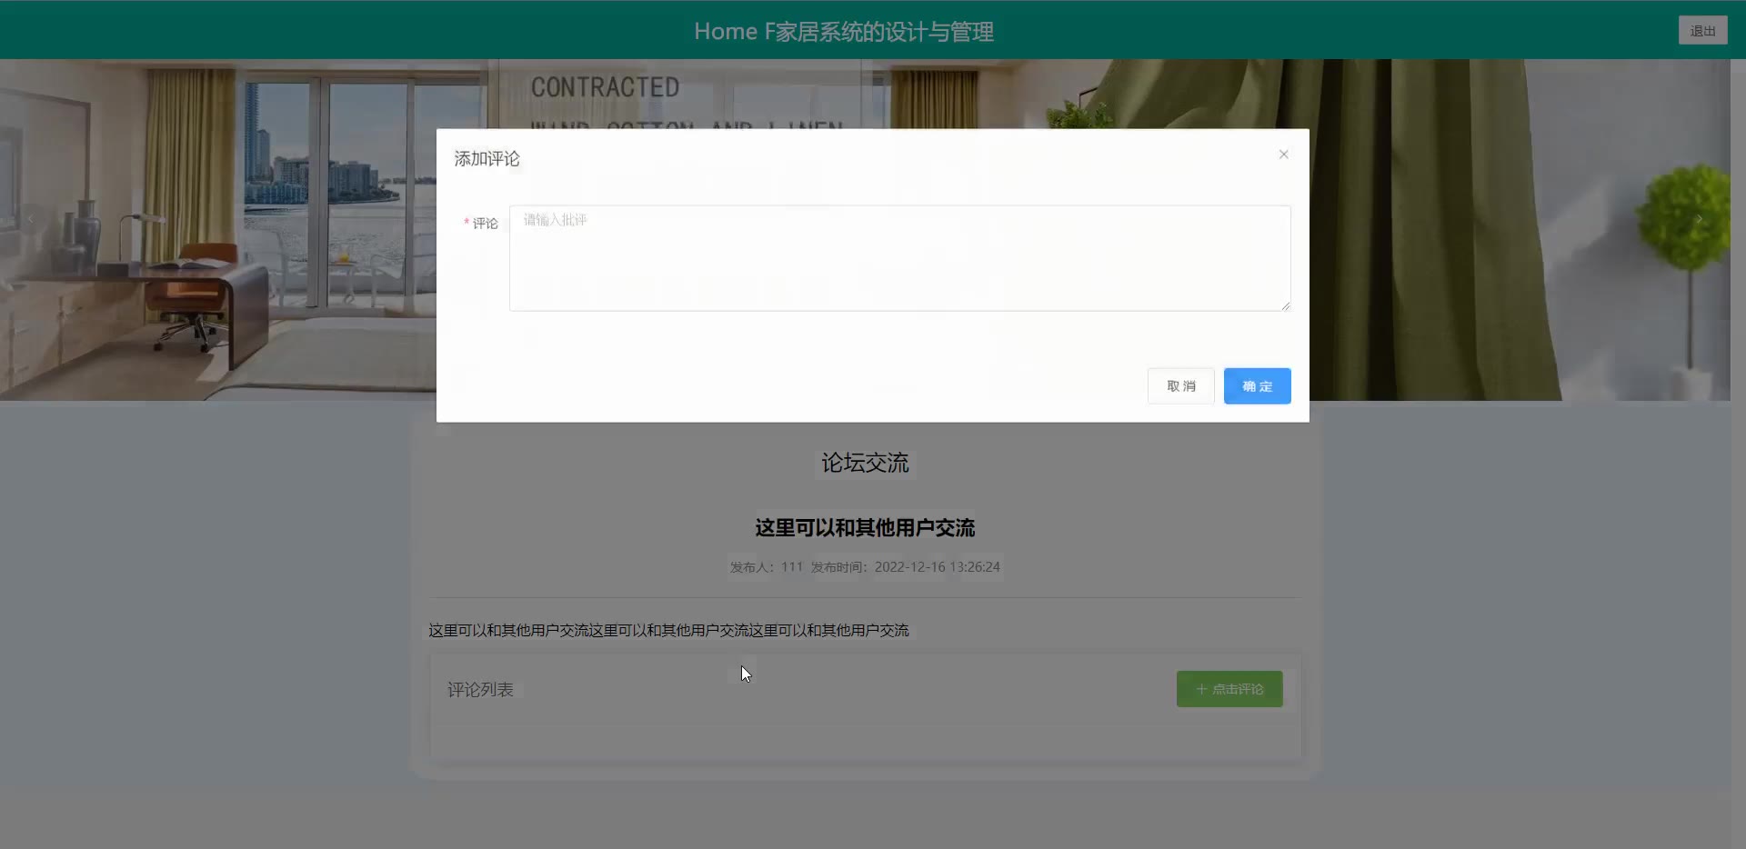1746x849 pixels.
Task: Close the 添加评论 dialog with the X icon
Action: [1283, 155]
